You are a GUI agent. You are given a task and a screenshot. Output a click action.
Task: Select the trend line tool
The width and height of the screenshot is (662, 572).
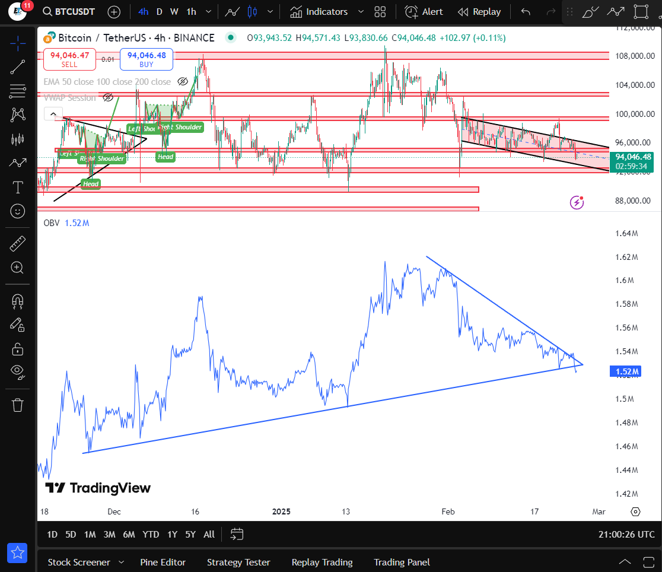[18, 66]
